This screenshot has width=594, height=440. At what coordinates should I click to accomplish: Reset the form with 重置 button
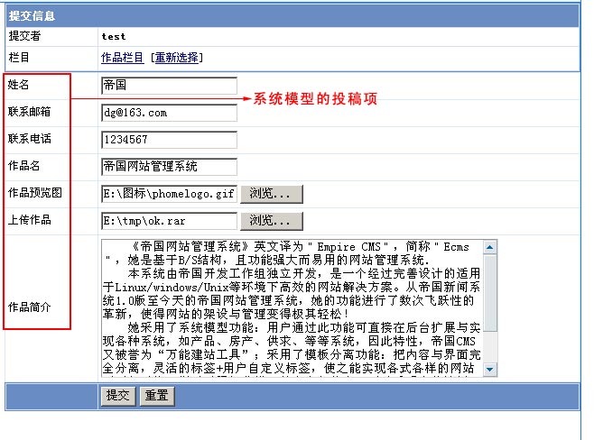156,396
